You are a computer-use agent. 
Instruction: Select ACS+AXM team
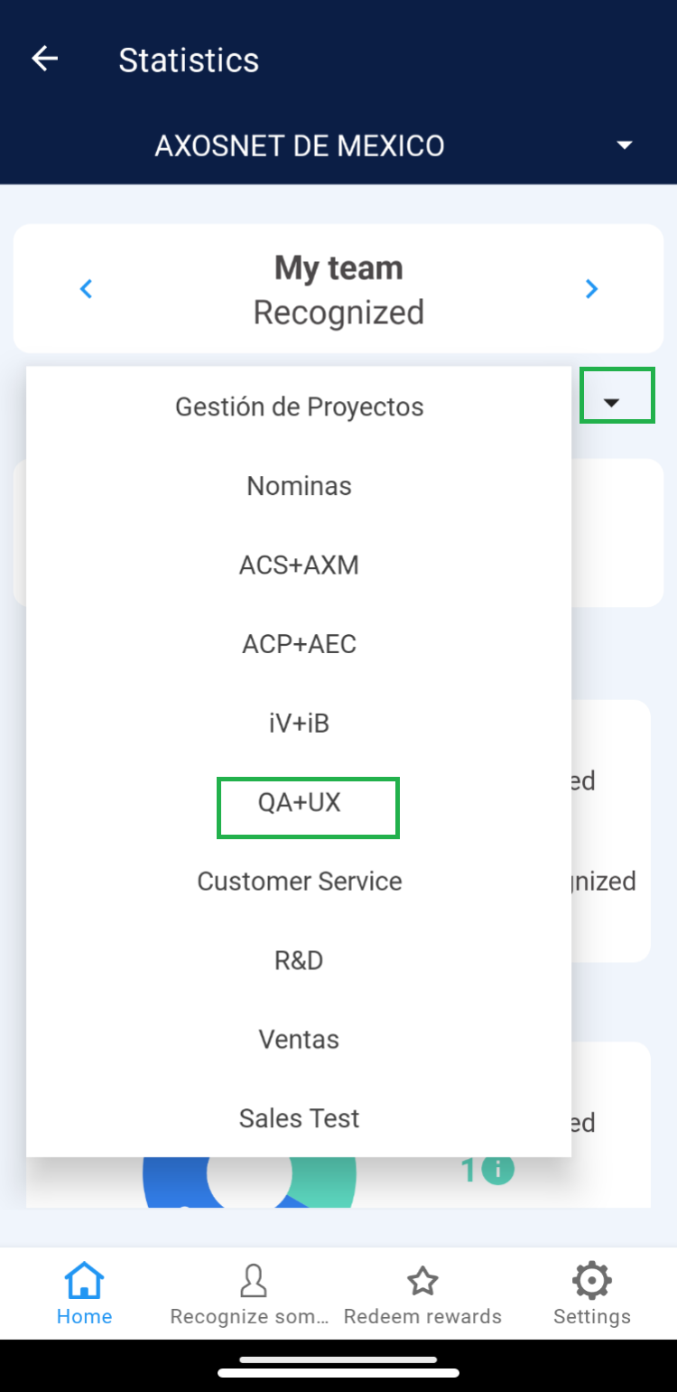(x=299, y=565)
